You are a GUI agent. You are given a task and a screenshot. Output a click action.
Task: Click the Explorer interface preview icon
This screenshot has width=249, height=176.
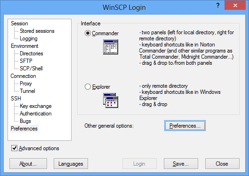(111, 100)
